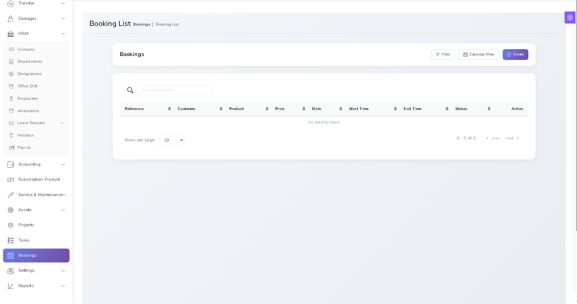Switch to Calendar View
577x304 pixels.
[x=479, y=55]
